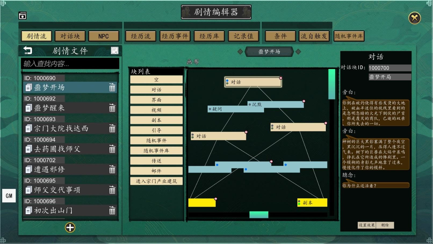Switch to the 对话块 tab

point(70,36)
